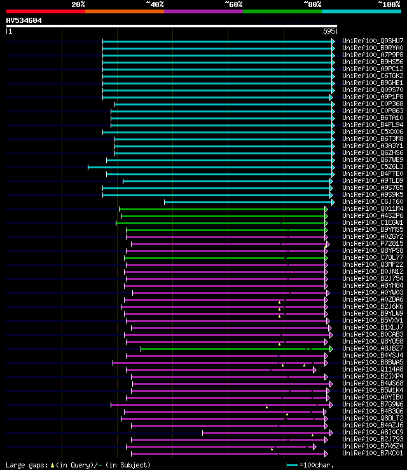Select the UniRef100_B9YLW9 label
The image size is (407, 470).
pyautogui.click(x=373, y=313)
